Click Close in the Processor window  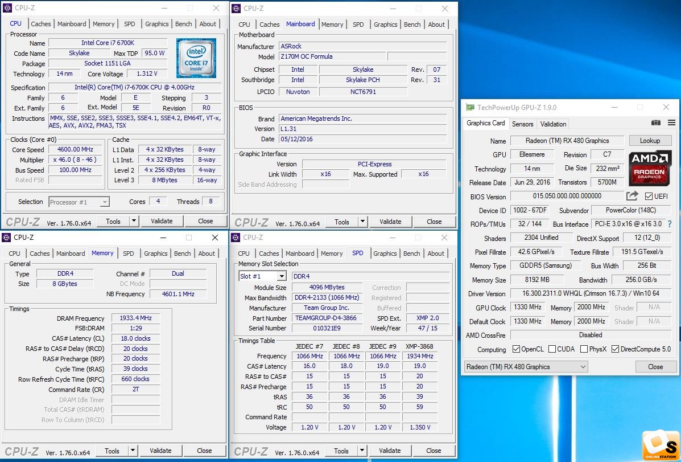(x=205, y=221)
